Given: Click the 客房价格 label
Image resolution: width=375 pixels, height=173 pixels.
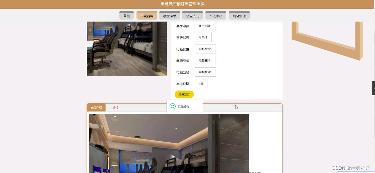Looking at the screenshot, I should click(183, 84).
